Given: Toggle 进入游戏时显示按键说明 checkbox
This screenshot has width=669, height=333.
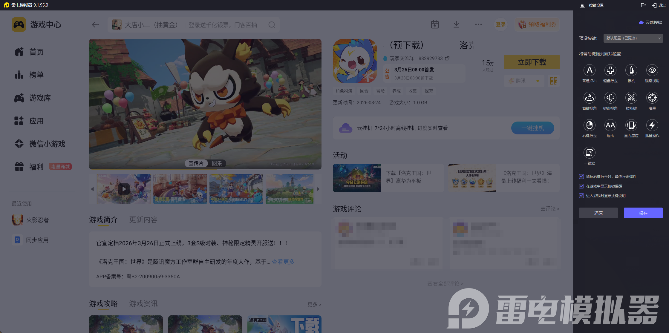Looking at the screenshot, I should (x=581, y=196).
